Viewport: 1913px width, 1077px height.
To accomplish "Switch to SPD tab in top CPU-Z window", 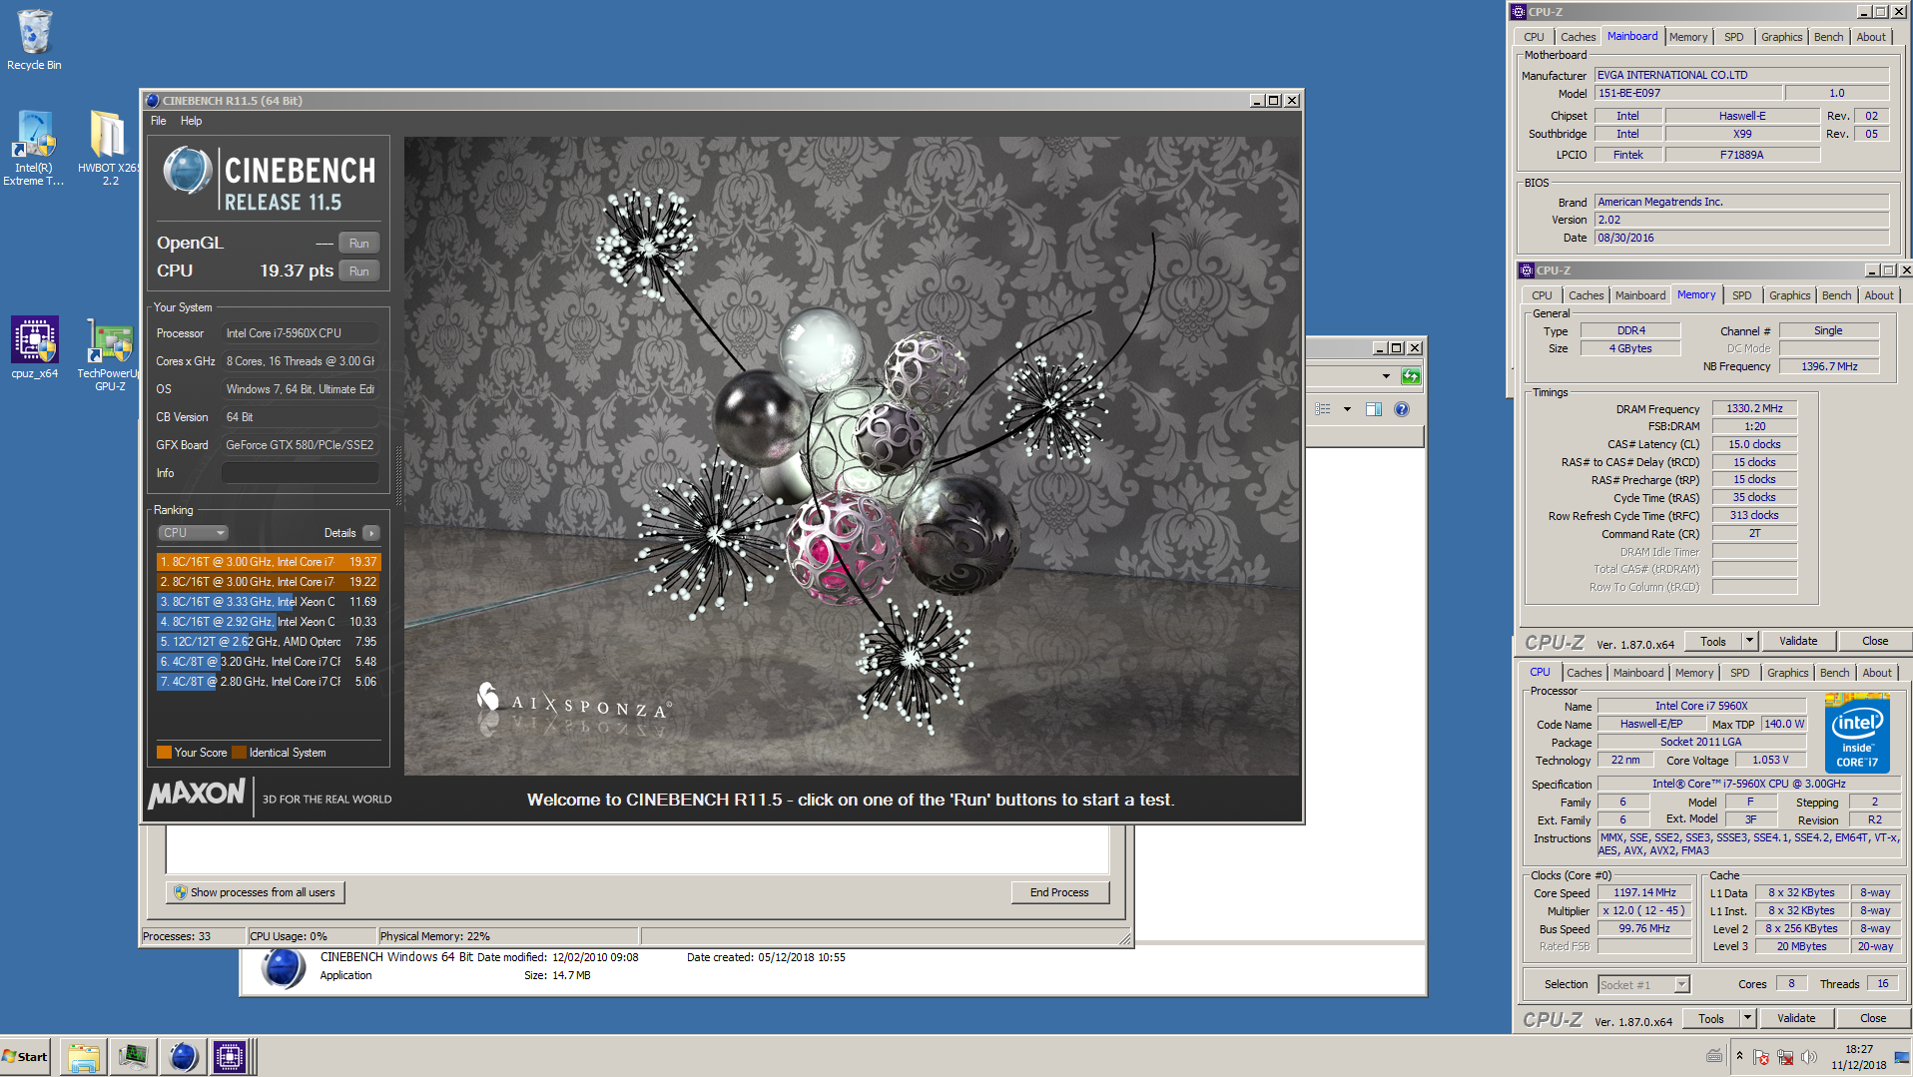I will click(x=1734, y=37).
